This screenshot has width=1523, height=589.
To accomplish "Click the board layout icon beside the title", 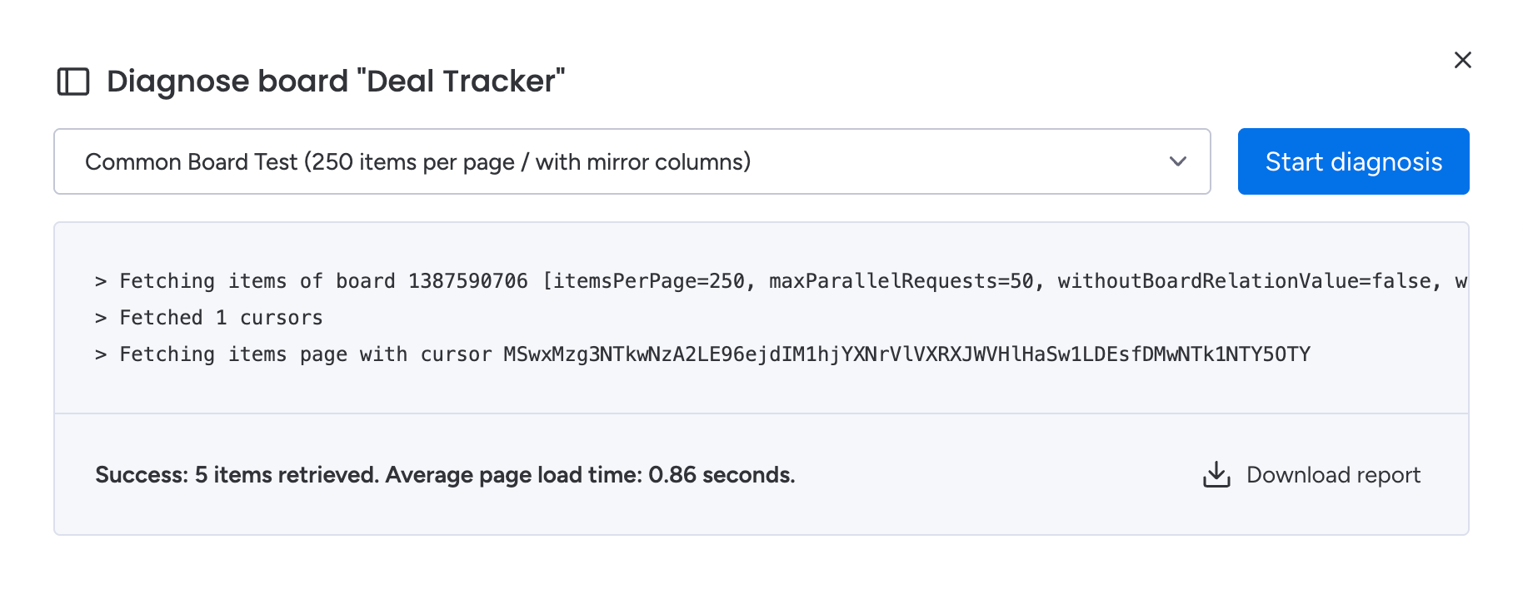I will [73, 82].
